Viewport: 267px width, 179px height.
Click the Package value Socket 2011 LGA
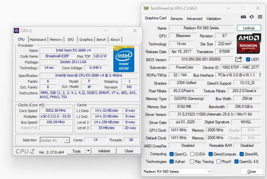pyautogui.click(x=73, y=62)
